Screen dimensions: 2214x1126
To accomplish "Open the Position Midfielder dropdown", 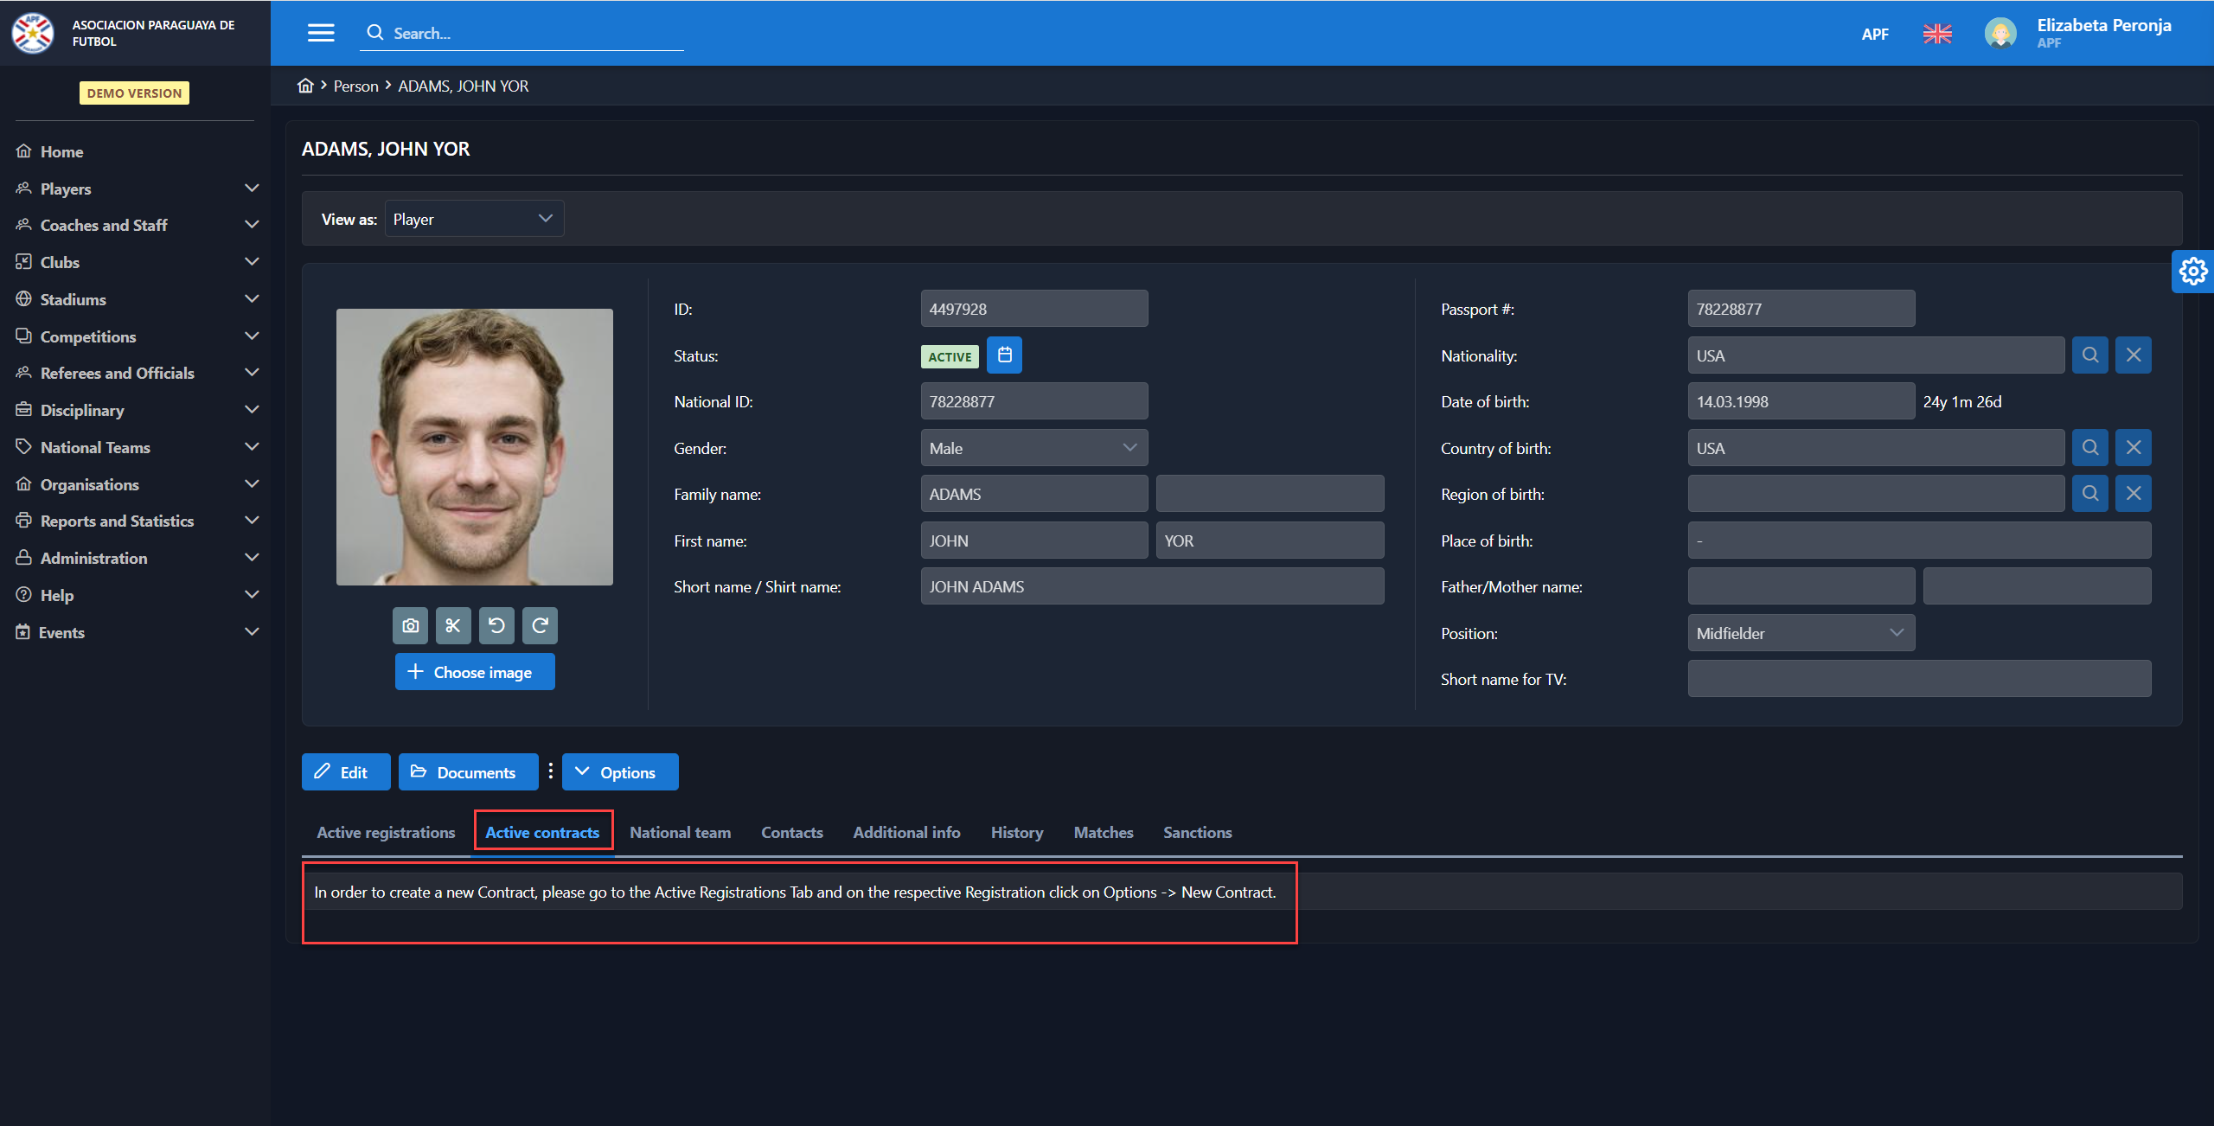I will pos(1801,633).
